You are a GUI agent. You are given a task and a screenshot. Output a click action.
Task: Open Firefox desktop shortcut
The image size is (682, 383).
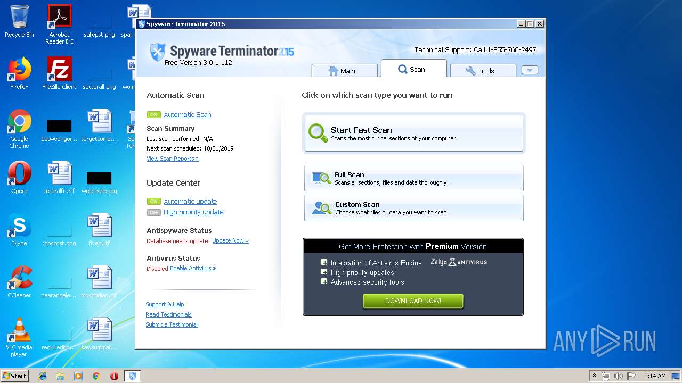19,73
